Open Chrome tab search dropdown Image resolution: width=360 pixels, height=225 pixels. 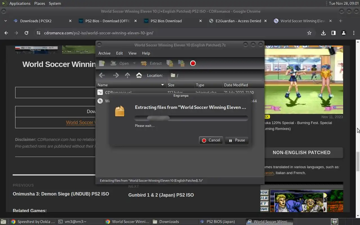(x=5, y=21)
